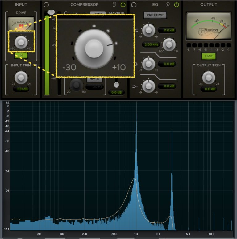Toggle the Compressor power button
The height and width of the screenshot is (239, 237).
tap(123, 5)
